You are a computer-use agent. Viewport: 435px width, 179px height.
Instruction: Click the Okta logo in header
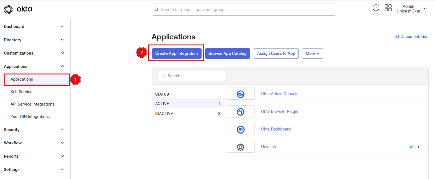click(18, 9)
